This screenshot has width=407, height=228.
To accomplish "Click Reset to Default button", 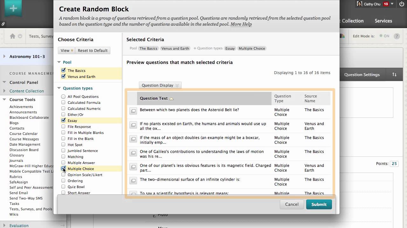I will tap(93, 50).
